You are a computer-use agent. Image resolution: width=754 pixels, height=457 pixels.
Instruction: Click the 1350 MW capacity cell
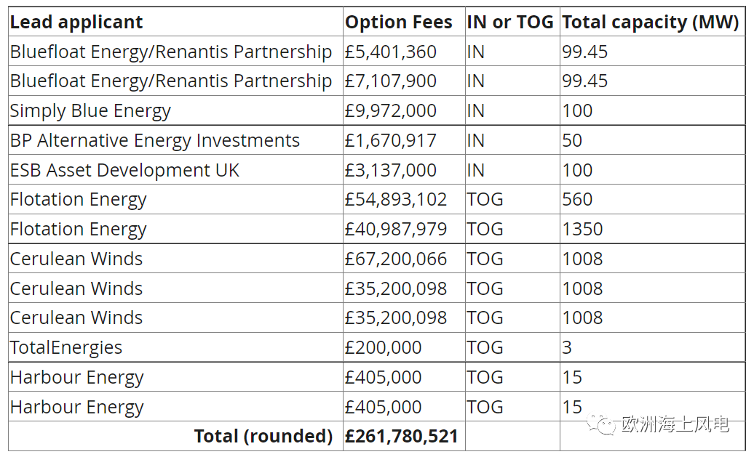[x=582, y=229]
